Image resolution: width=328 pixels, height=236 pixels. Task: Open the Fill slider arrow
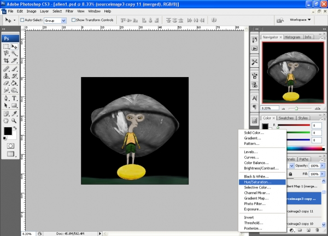tap(323, 174)
